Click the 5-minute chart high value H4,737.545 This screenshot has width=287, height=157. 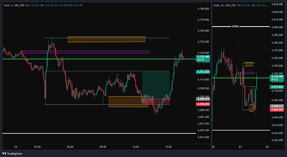click(47, 5)
